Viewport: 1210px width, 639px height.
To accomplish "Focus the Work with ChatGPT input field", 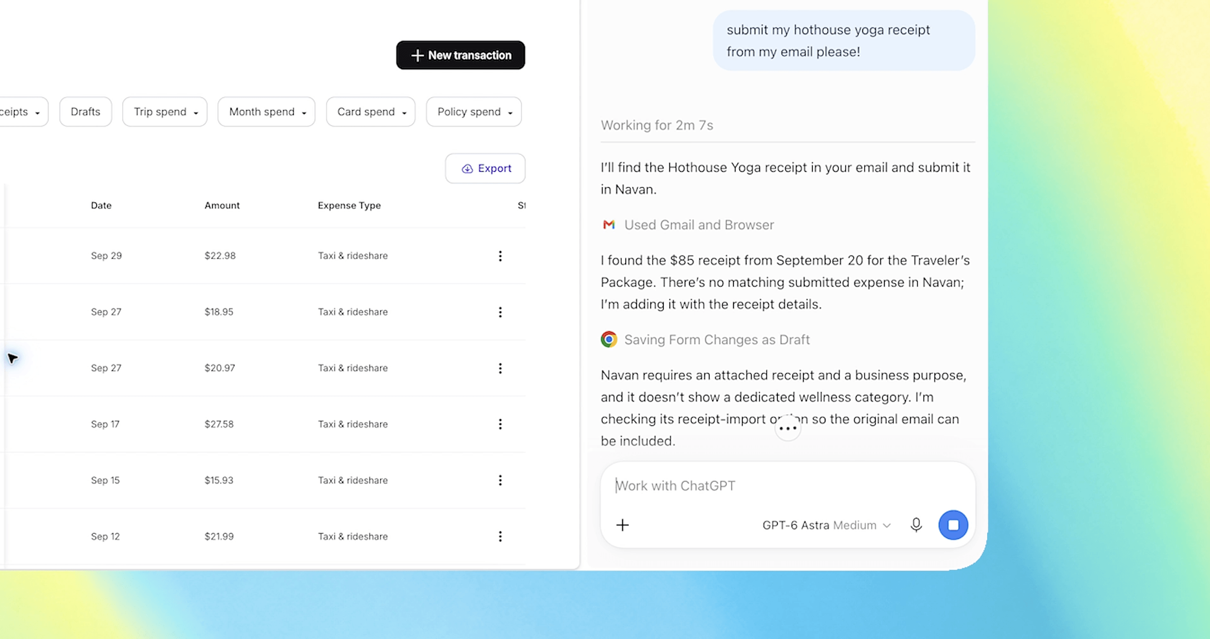I will pos(788,486).
